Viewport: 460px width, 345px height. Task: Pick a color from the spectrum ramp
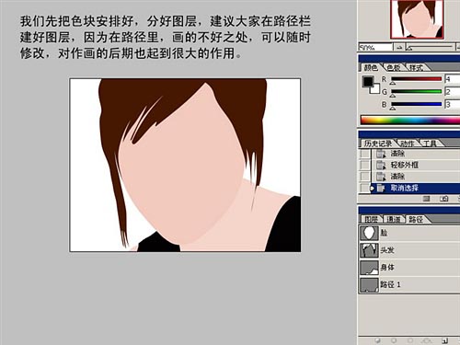[x=410, y=120]
